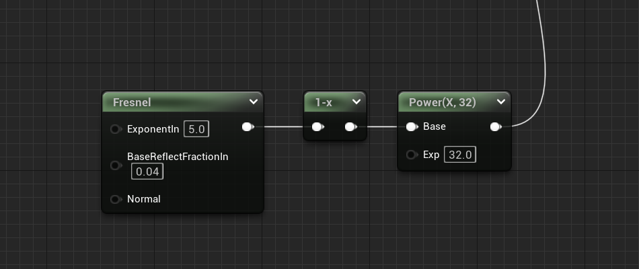The height and width of the screenshot is (269, 639).
Task: Click the Power node output pin
Action: [496, 126]
